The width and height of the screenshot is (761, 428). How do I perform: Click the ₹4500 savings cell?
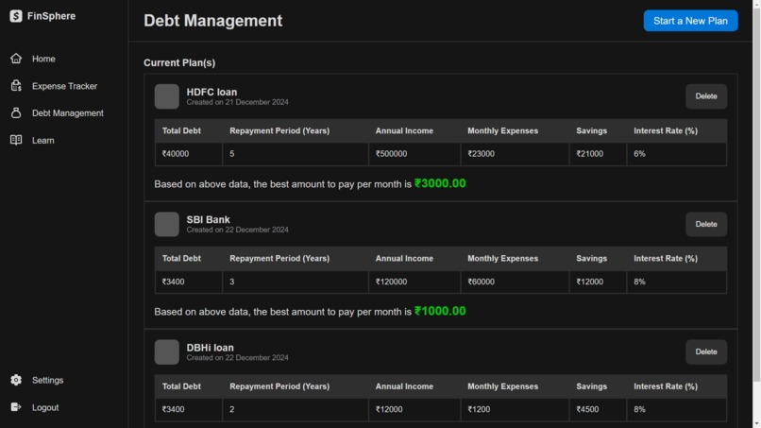coord(598,409)
